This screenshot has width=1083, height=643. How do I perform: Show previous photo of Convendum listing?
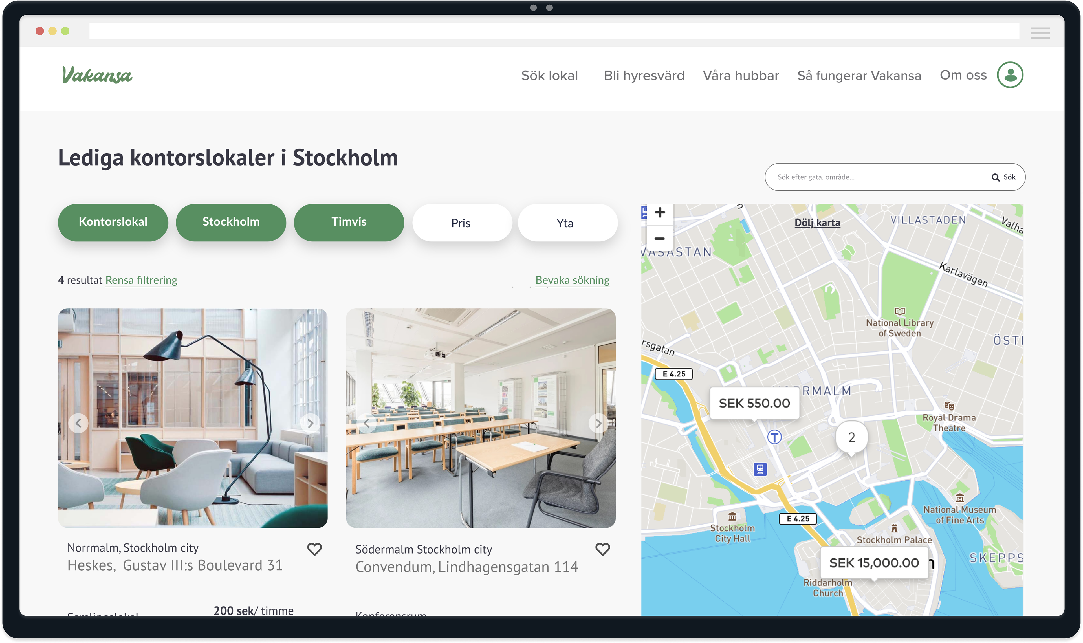click(x=366, y=423)
